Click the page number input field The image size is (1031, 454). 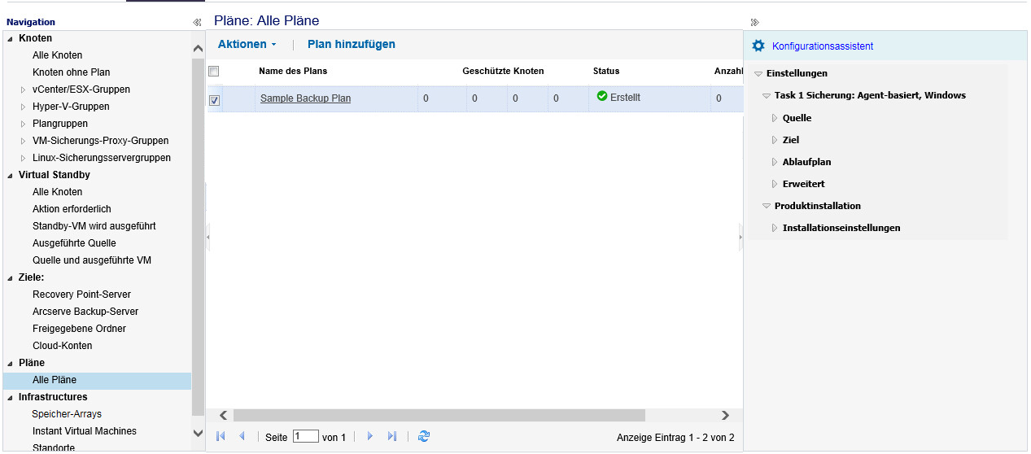[305, 437]
